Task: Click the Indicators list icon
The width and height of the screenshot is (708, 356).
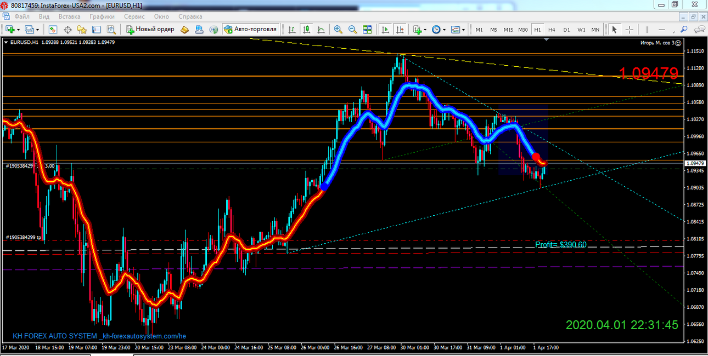Action: 417,29
